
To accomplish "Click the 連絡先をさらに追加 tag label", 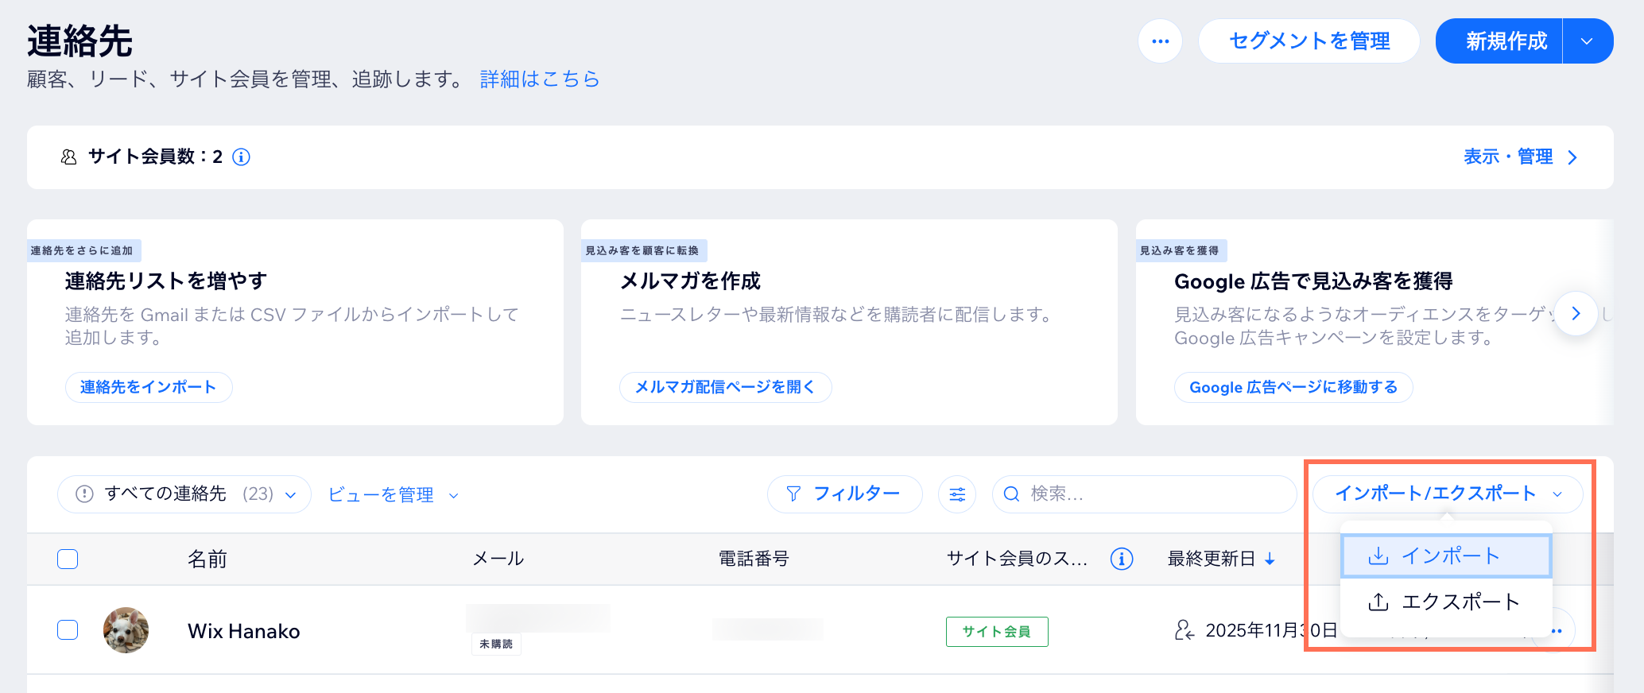I will coord(83,250).
